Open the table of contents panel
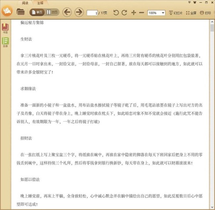 [5, 42]
